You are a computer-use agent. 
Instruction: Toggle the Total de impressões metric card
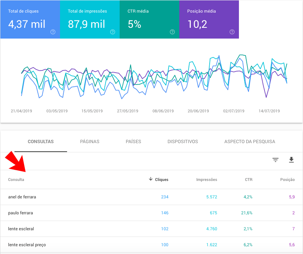point(90,19)
